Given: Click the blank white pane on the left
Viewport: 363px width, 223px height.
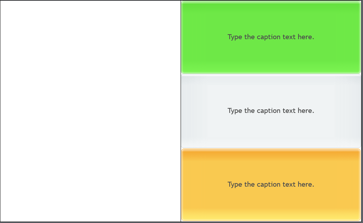Looking at the screenshot, I should (90, 111).
